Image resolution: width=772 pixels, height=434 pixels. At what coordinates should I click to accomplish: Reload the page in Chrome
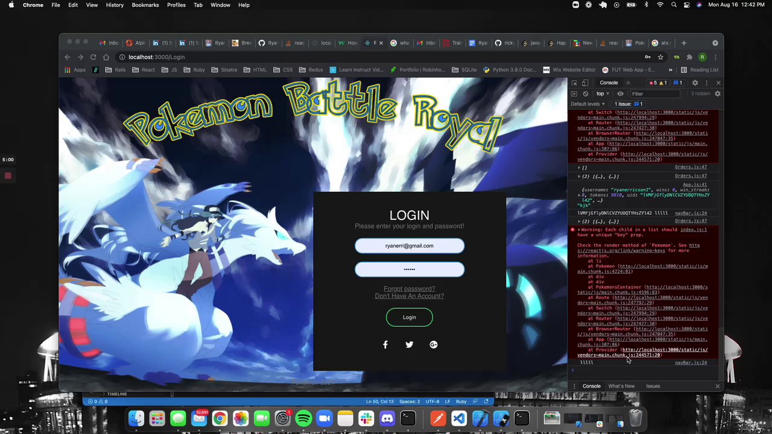(x=93, y=57)
